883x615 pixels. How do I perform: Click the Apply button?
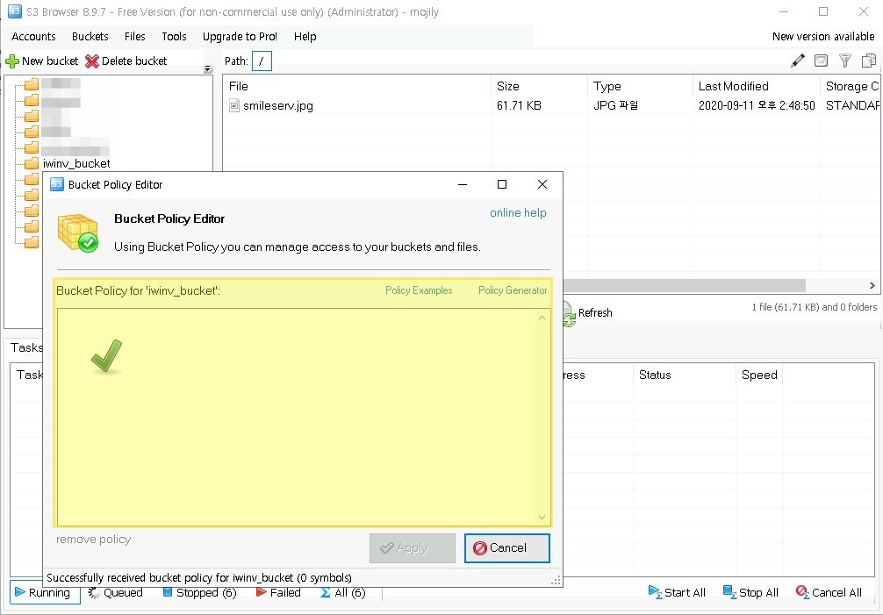pyautogui.click(x=413, y=548)
